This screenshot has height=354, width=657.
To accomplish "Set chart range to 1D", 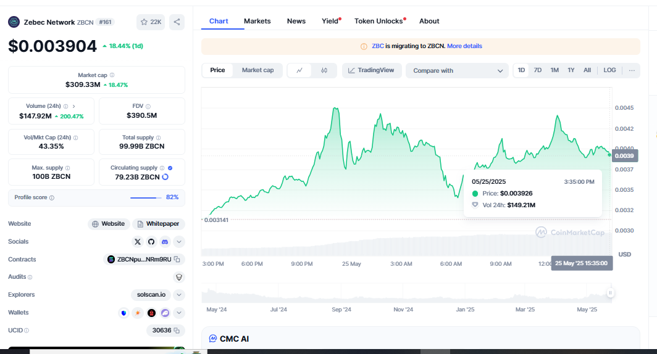I will [521, 70].
